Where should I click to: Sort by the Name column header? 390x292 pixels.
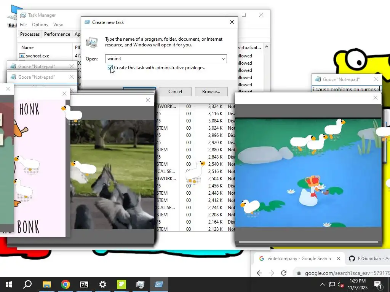click(27, 48)
